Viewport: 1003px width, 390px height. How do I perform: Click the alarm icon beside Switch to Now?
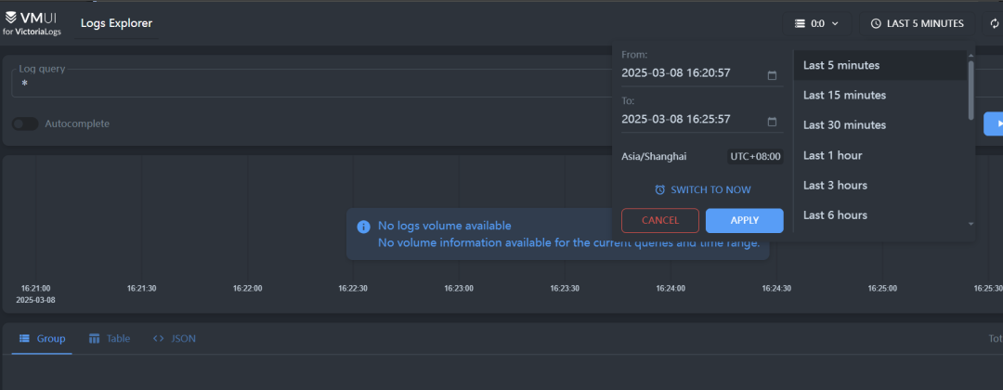tap(660, 189)
